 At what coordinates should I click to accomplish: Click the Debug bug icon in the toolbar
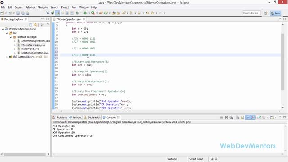(x=77, y=13)
